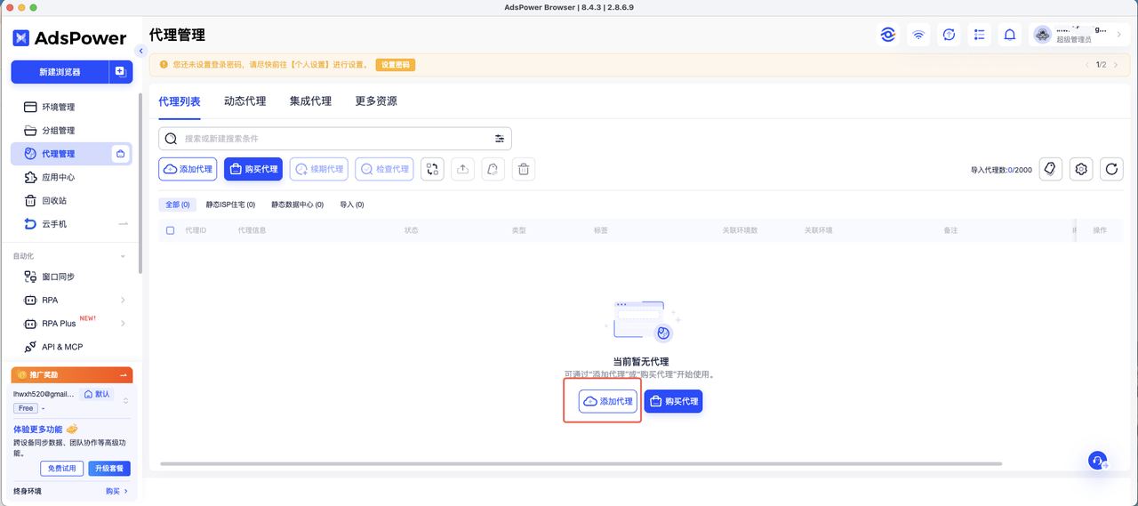Click the trash delete icon in the toolbar
The height and width of the screenshot is (506, 1138).
point(524,169)
